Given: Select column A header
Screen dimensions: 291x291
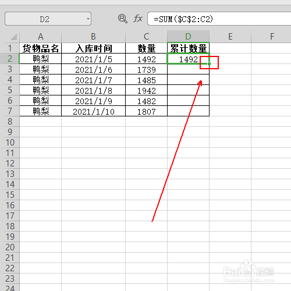Looking at the screenshot, I should tap(41, 37).
